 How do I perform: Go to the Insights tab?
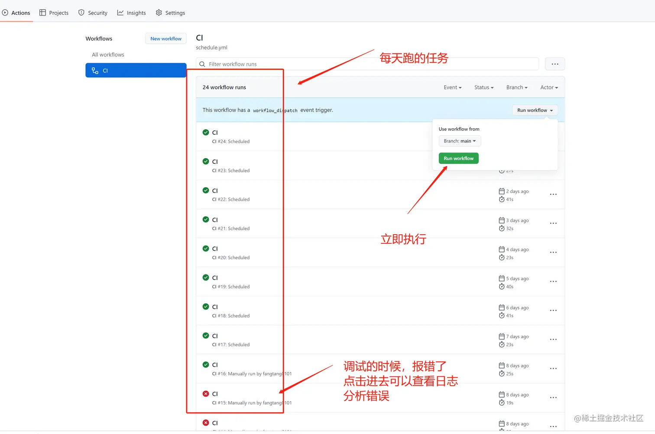(x=132, y=13)
